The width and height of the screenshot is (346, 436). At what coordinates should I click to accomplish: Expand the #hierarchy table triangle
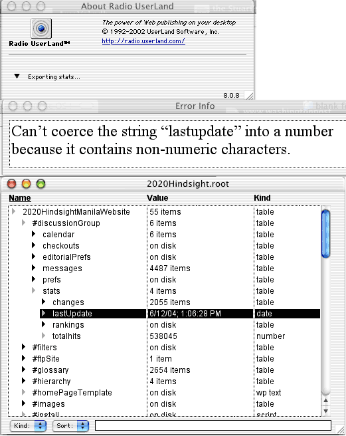coord(24,381)
